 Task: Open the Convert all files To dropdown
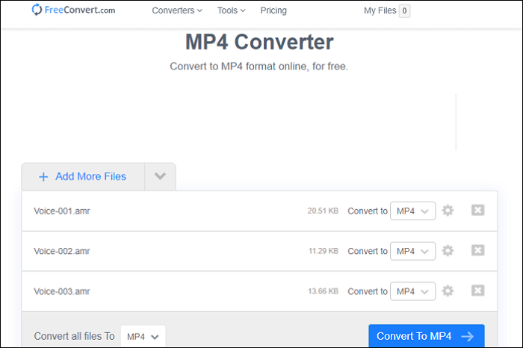click(143, 336)
